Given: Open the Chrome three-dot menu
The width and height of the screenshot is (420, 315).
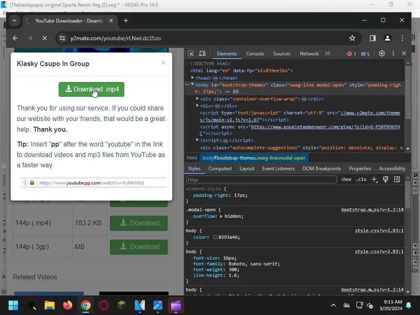Looking at the screenshot, I should pyautogui.click(x=402, y=38).
